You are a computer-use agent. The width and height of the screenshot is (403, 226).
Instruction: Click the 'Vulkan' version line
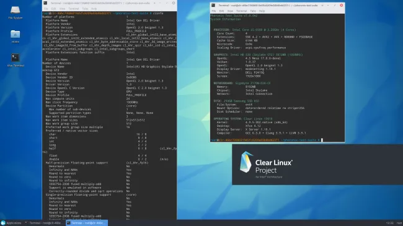[x=236, y=62]
